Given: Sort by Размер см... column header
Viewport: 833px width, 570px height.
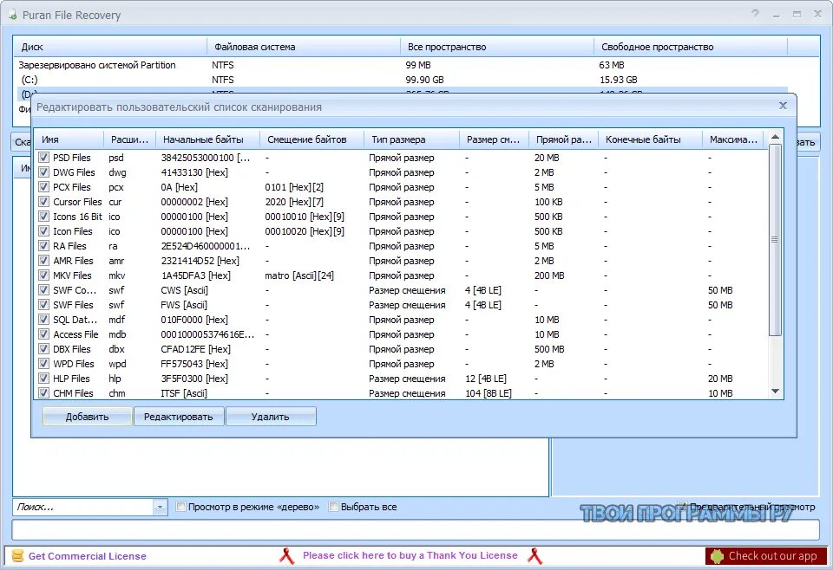Looking at the screenshot, I should point(494,139).
